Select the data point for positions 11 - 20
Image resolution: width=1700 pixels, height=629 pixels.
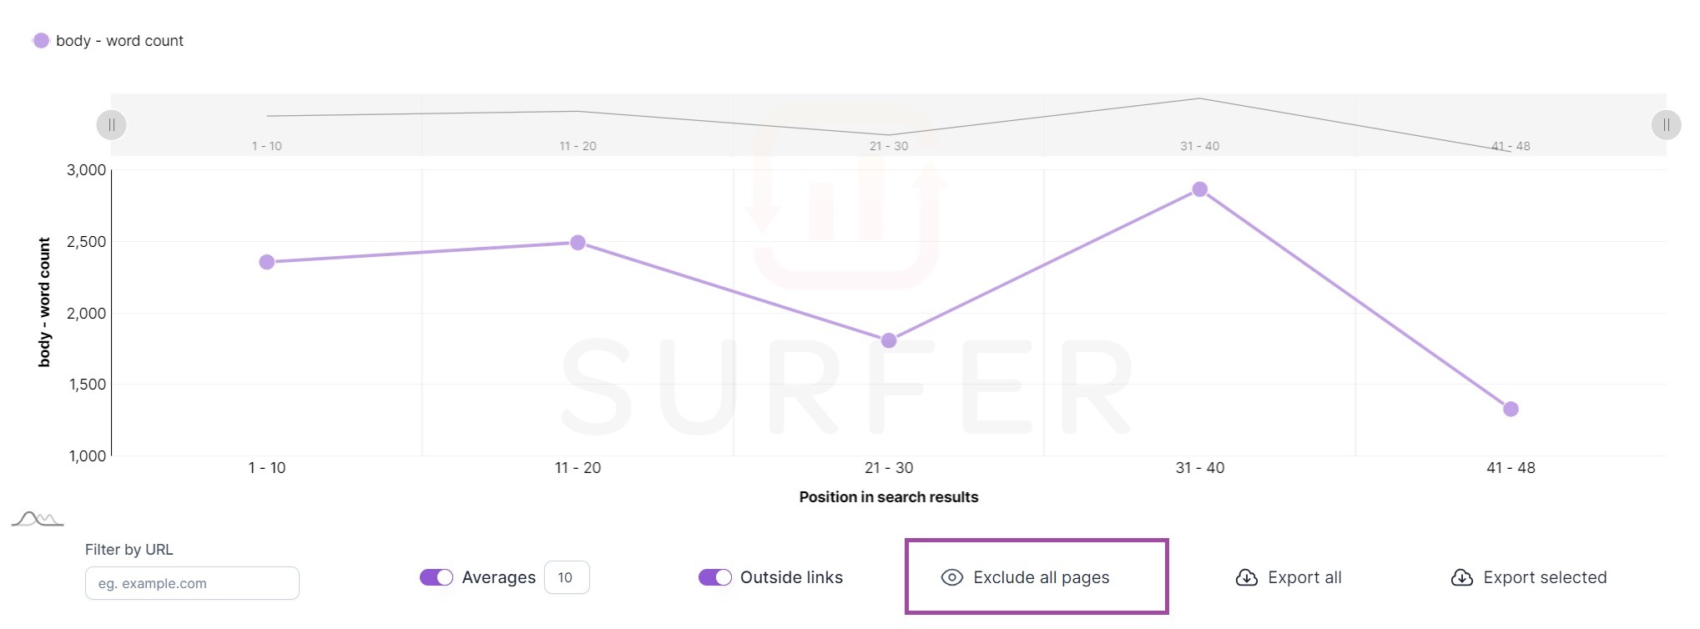pos(578,243)
